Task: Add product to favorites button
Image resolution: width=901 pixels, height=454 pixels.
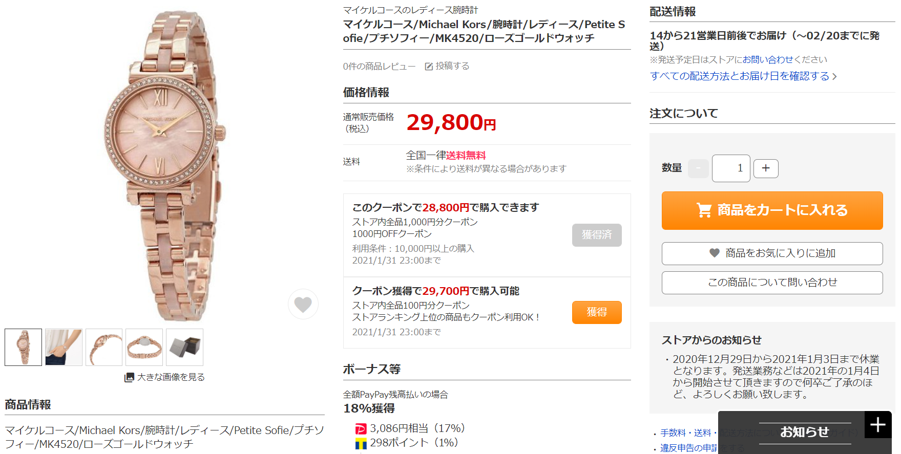Action: pos(772,253)
